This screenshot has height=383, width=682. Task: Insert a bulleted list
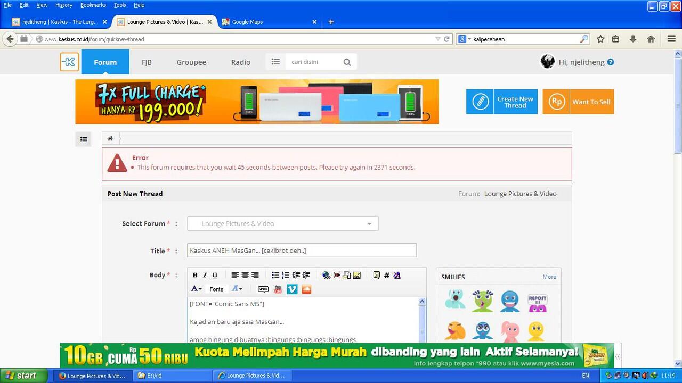pos(275,275)
